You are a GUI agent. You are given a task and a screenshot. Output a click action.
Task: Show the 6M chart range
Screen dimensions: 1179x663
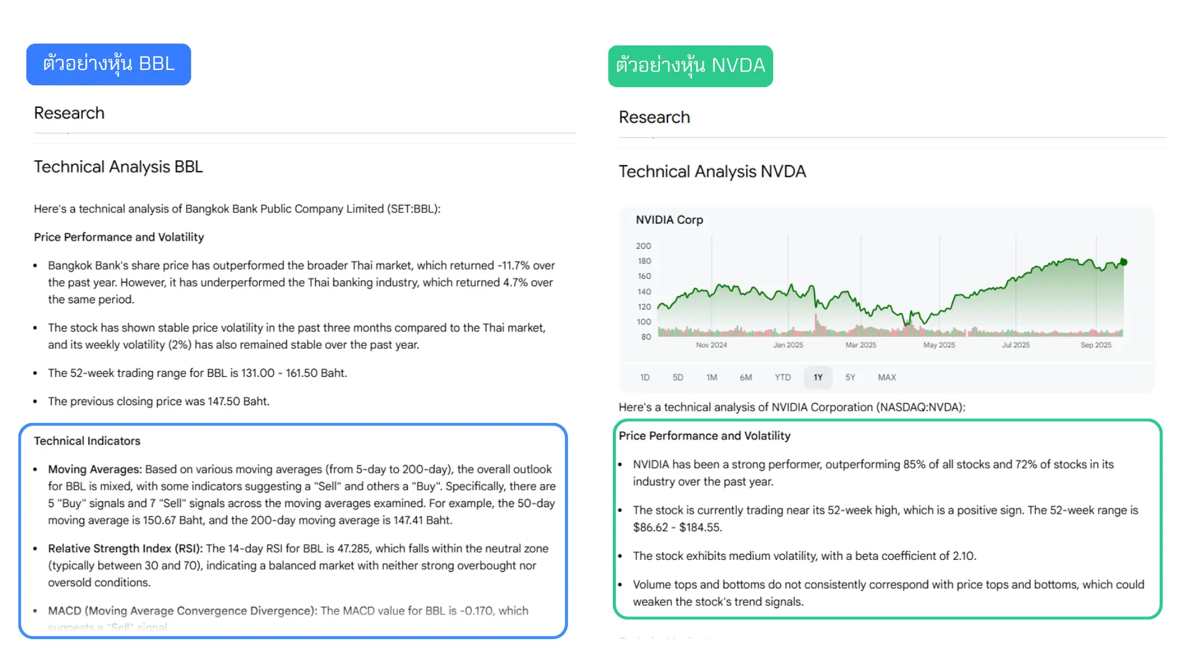coord(746,378)
